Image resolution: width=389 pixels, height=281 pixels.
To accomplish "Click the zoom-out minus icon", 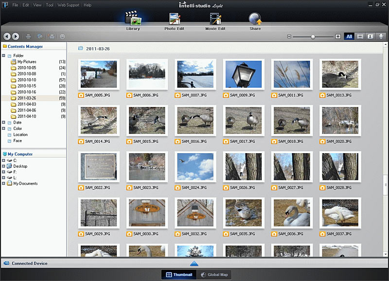I will [289, 36].
